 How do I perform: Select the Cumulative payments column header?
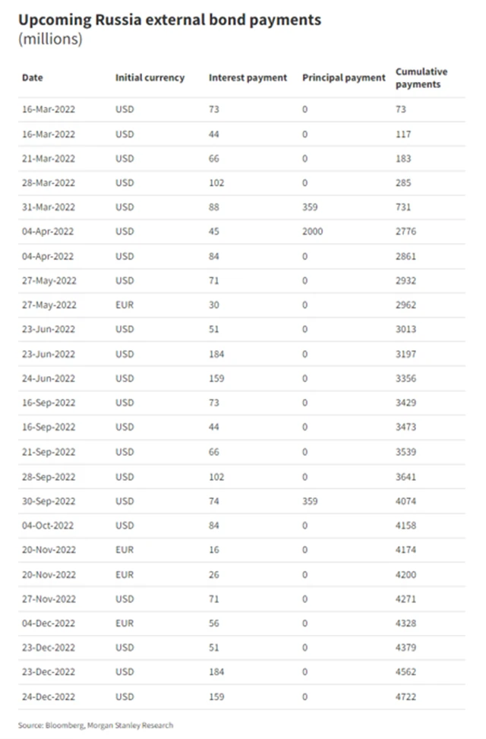pos(421,77)
